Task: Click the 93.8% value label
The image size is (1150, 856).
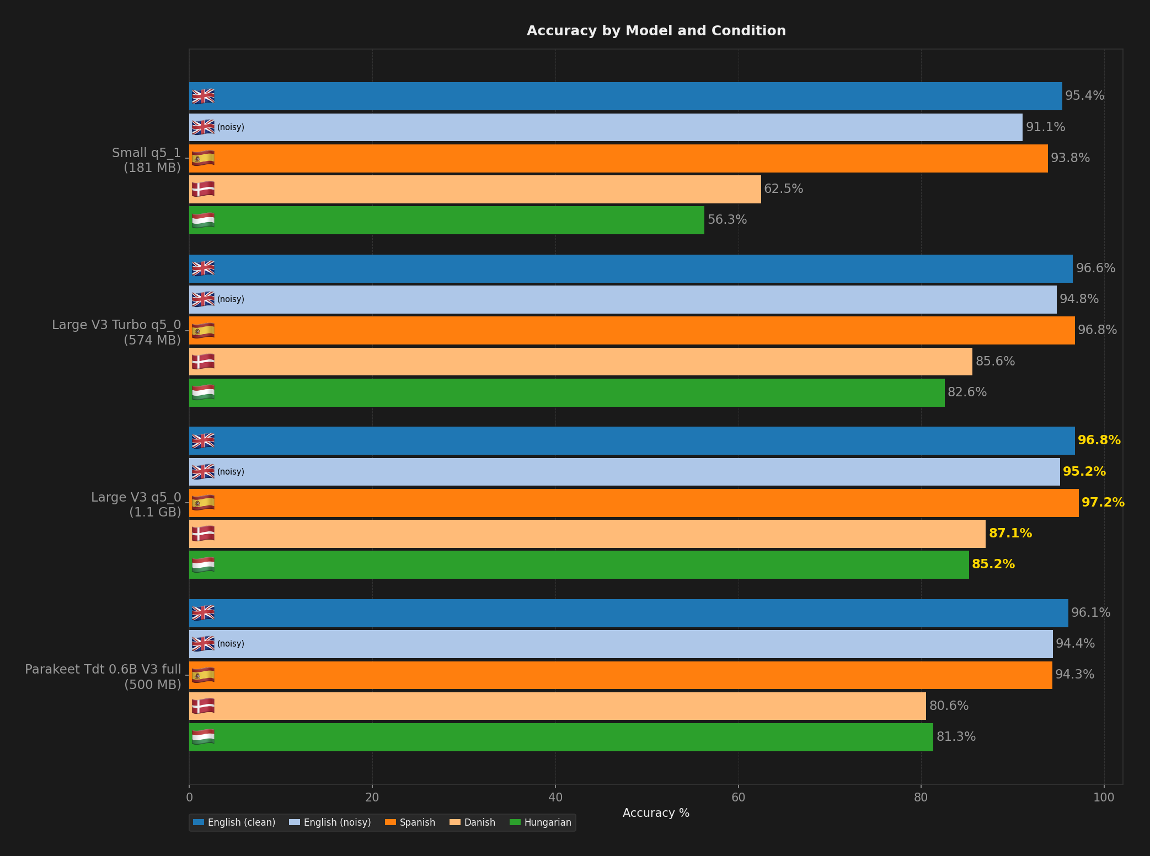Action: click(1071, 158)
